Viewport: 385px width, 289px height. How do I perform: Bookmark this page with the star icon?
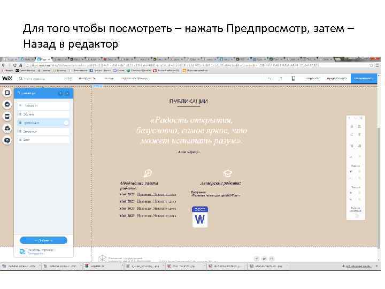coord(371,65)
